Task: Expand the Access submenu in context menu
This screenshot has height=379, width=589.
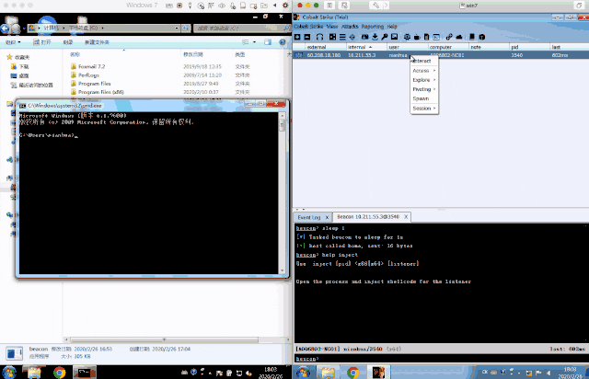Action: (422, 70)
